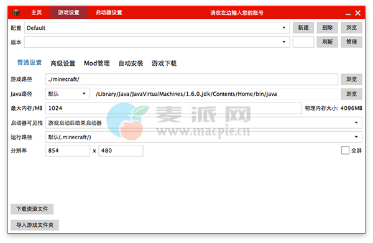The height and width of the screenshot is (243, 373).
Task: Click the 删除 profile button
Action: 328,27
